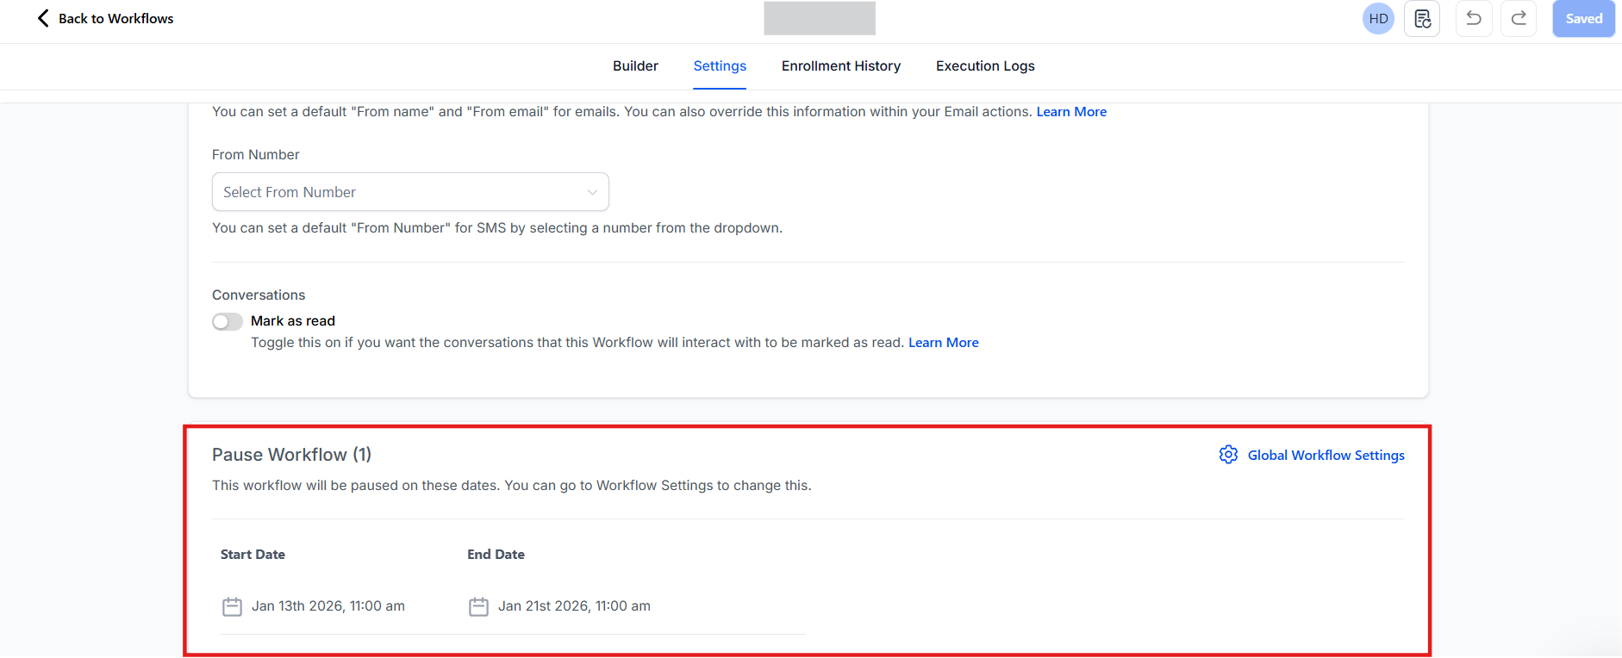
Task: Open the Enrollment History tab
Action: (840, 66)
